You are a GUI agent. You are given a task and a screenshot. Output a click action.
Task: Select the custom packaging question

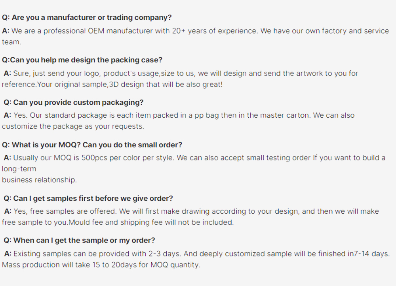pyautogui.click(x=74, y=103)
